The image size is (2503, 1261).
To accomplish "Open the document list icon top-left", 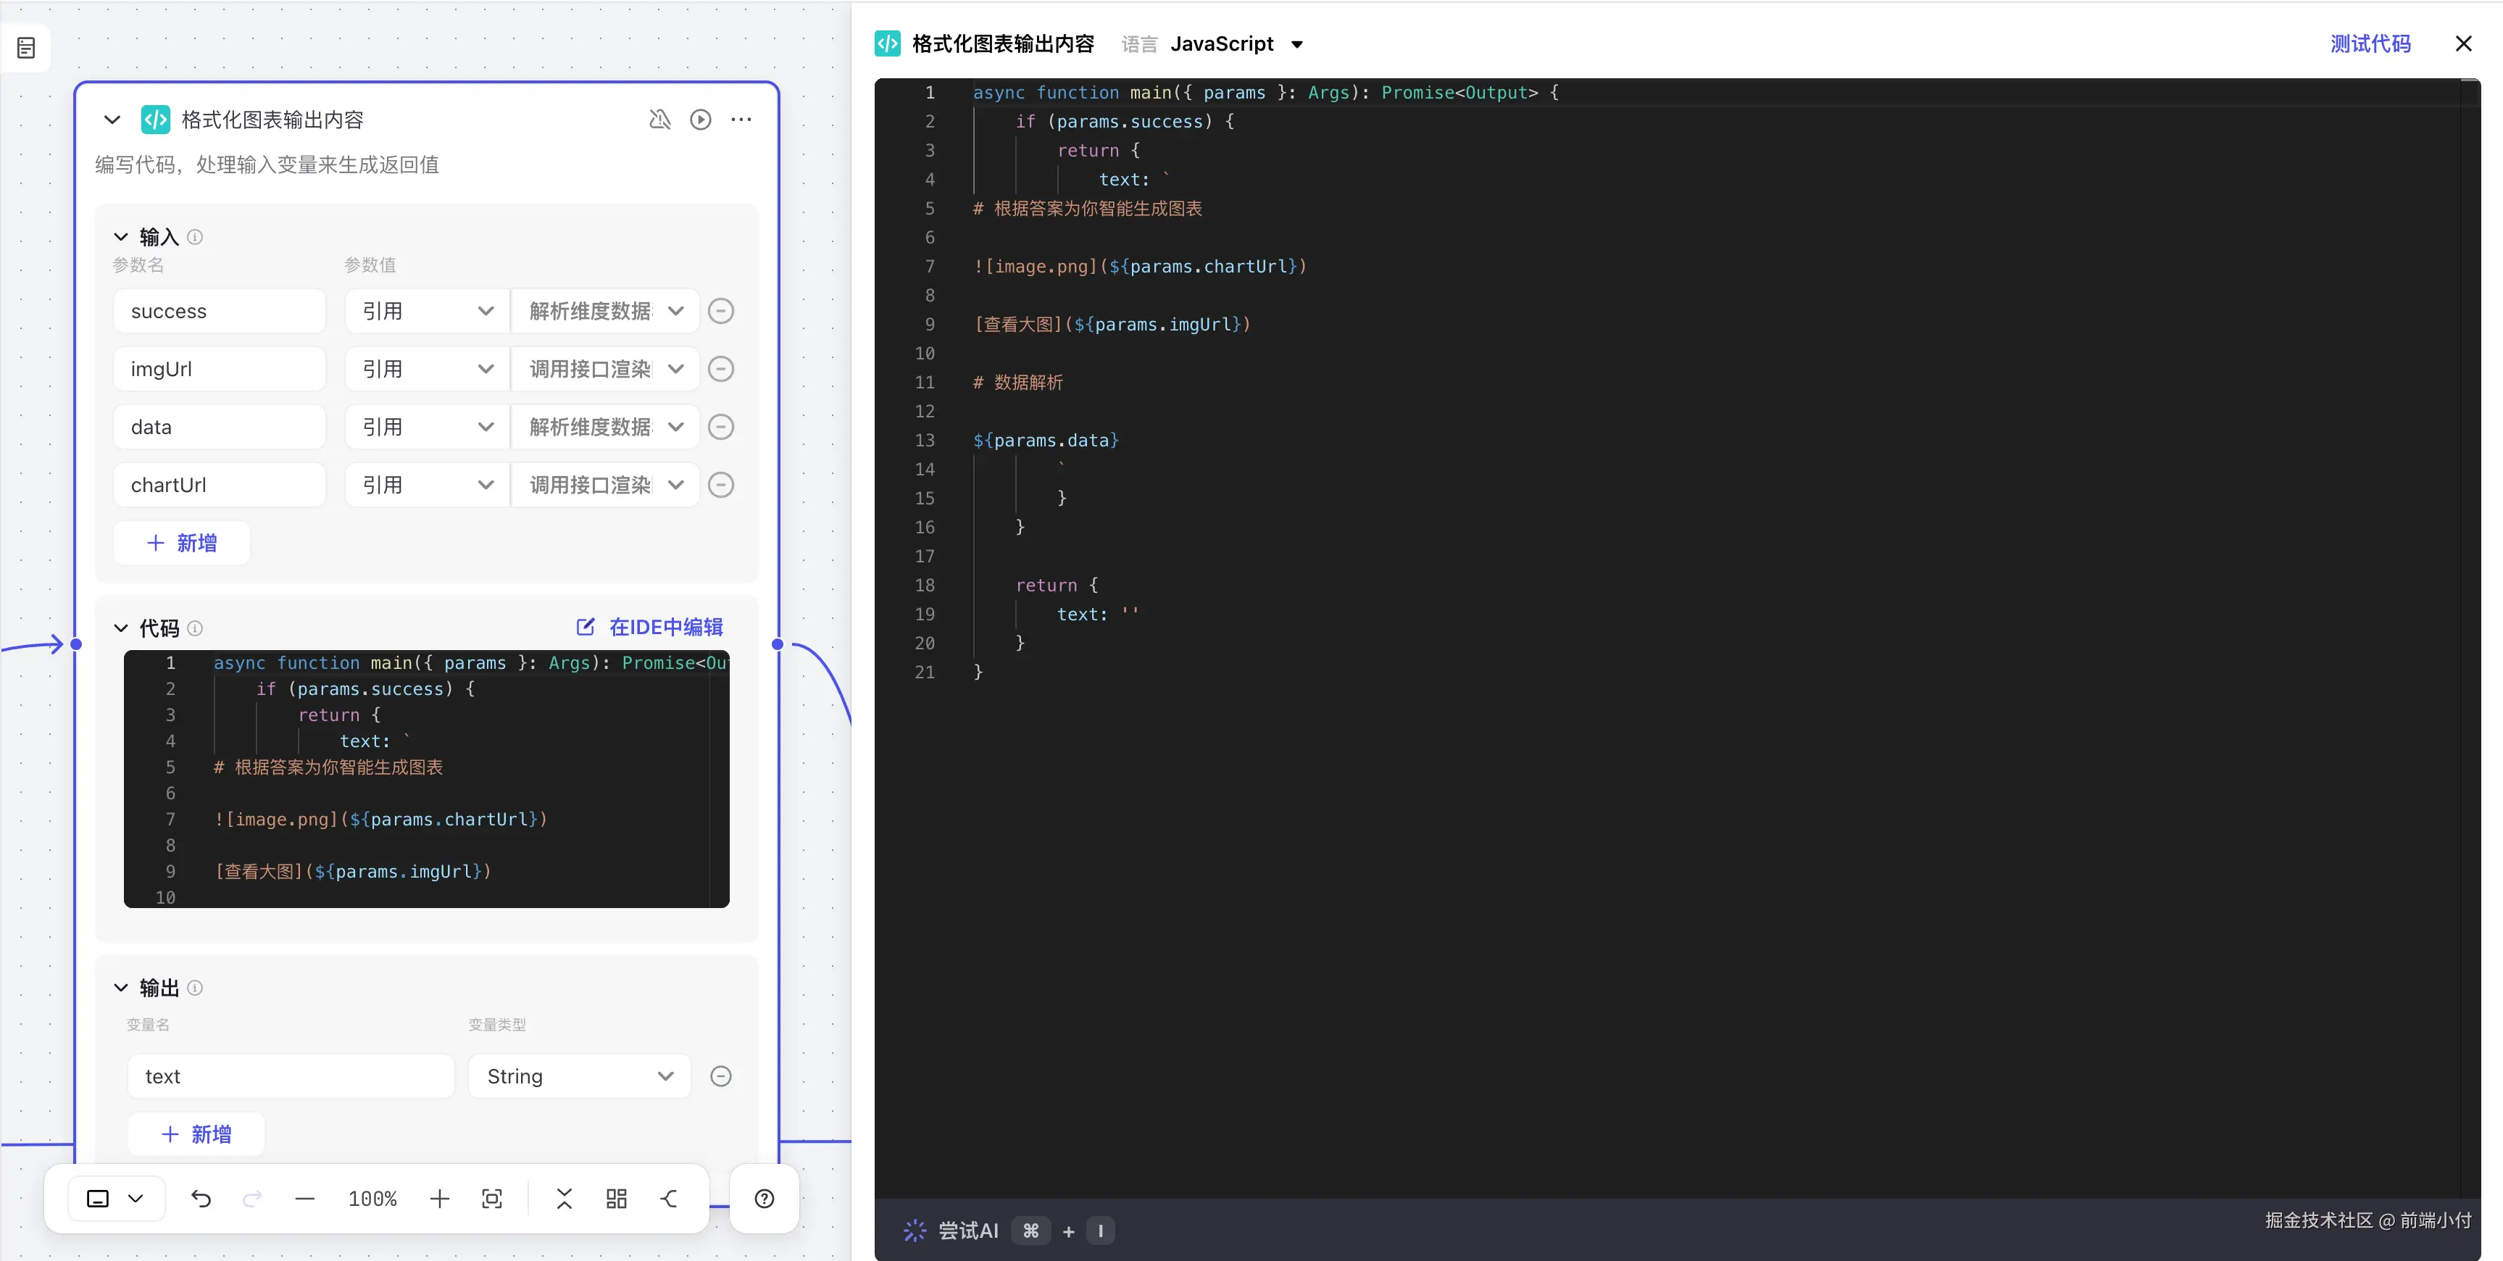I will click(26, 48).
